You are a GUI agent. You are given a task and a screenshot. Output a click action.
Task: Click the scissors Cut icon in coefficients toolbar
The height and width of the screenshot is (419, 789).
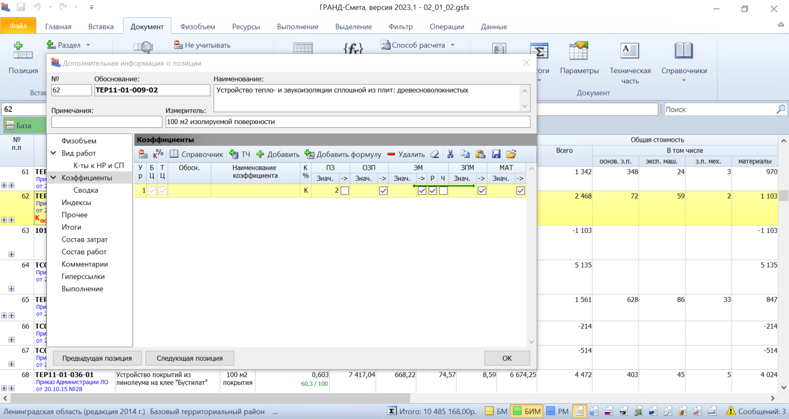450,154
